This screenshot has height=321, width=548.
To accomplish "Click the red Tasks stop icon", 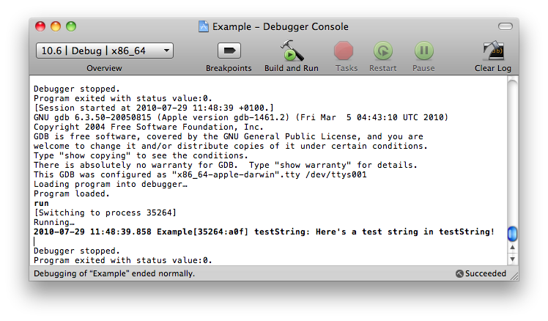I will pyautogui.click(x=344, y=51).
